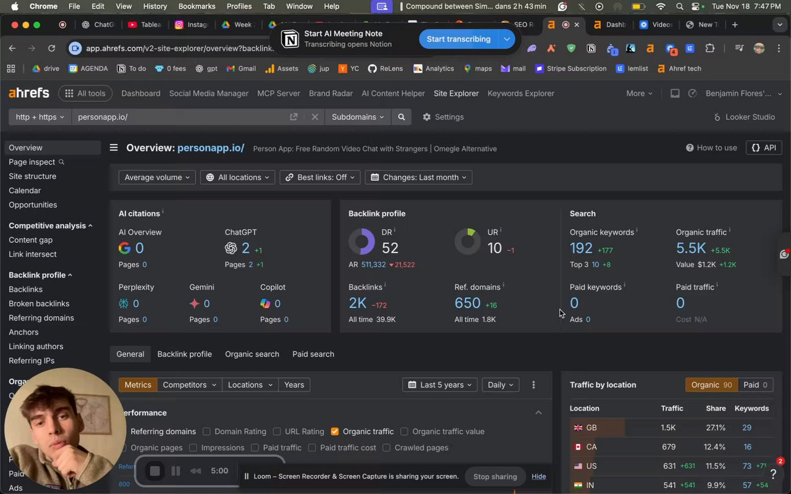791x494 pixels.
Task: Open macOS Spotlight search icon
Action: click(680, 6)
